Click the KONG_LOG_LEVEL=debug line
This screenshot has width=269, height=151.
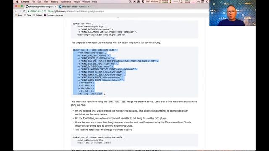pyautogui.click(x=93, y=55)
